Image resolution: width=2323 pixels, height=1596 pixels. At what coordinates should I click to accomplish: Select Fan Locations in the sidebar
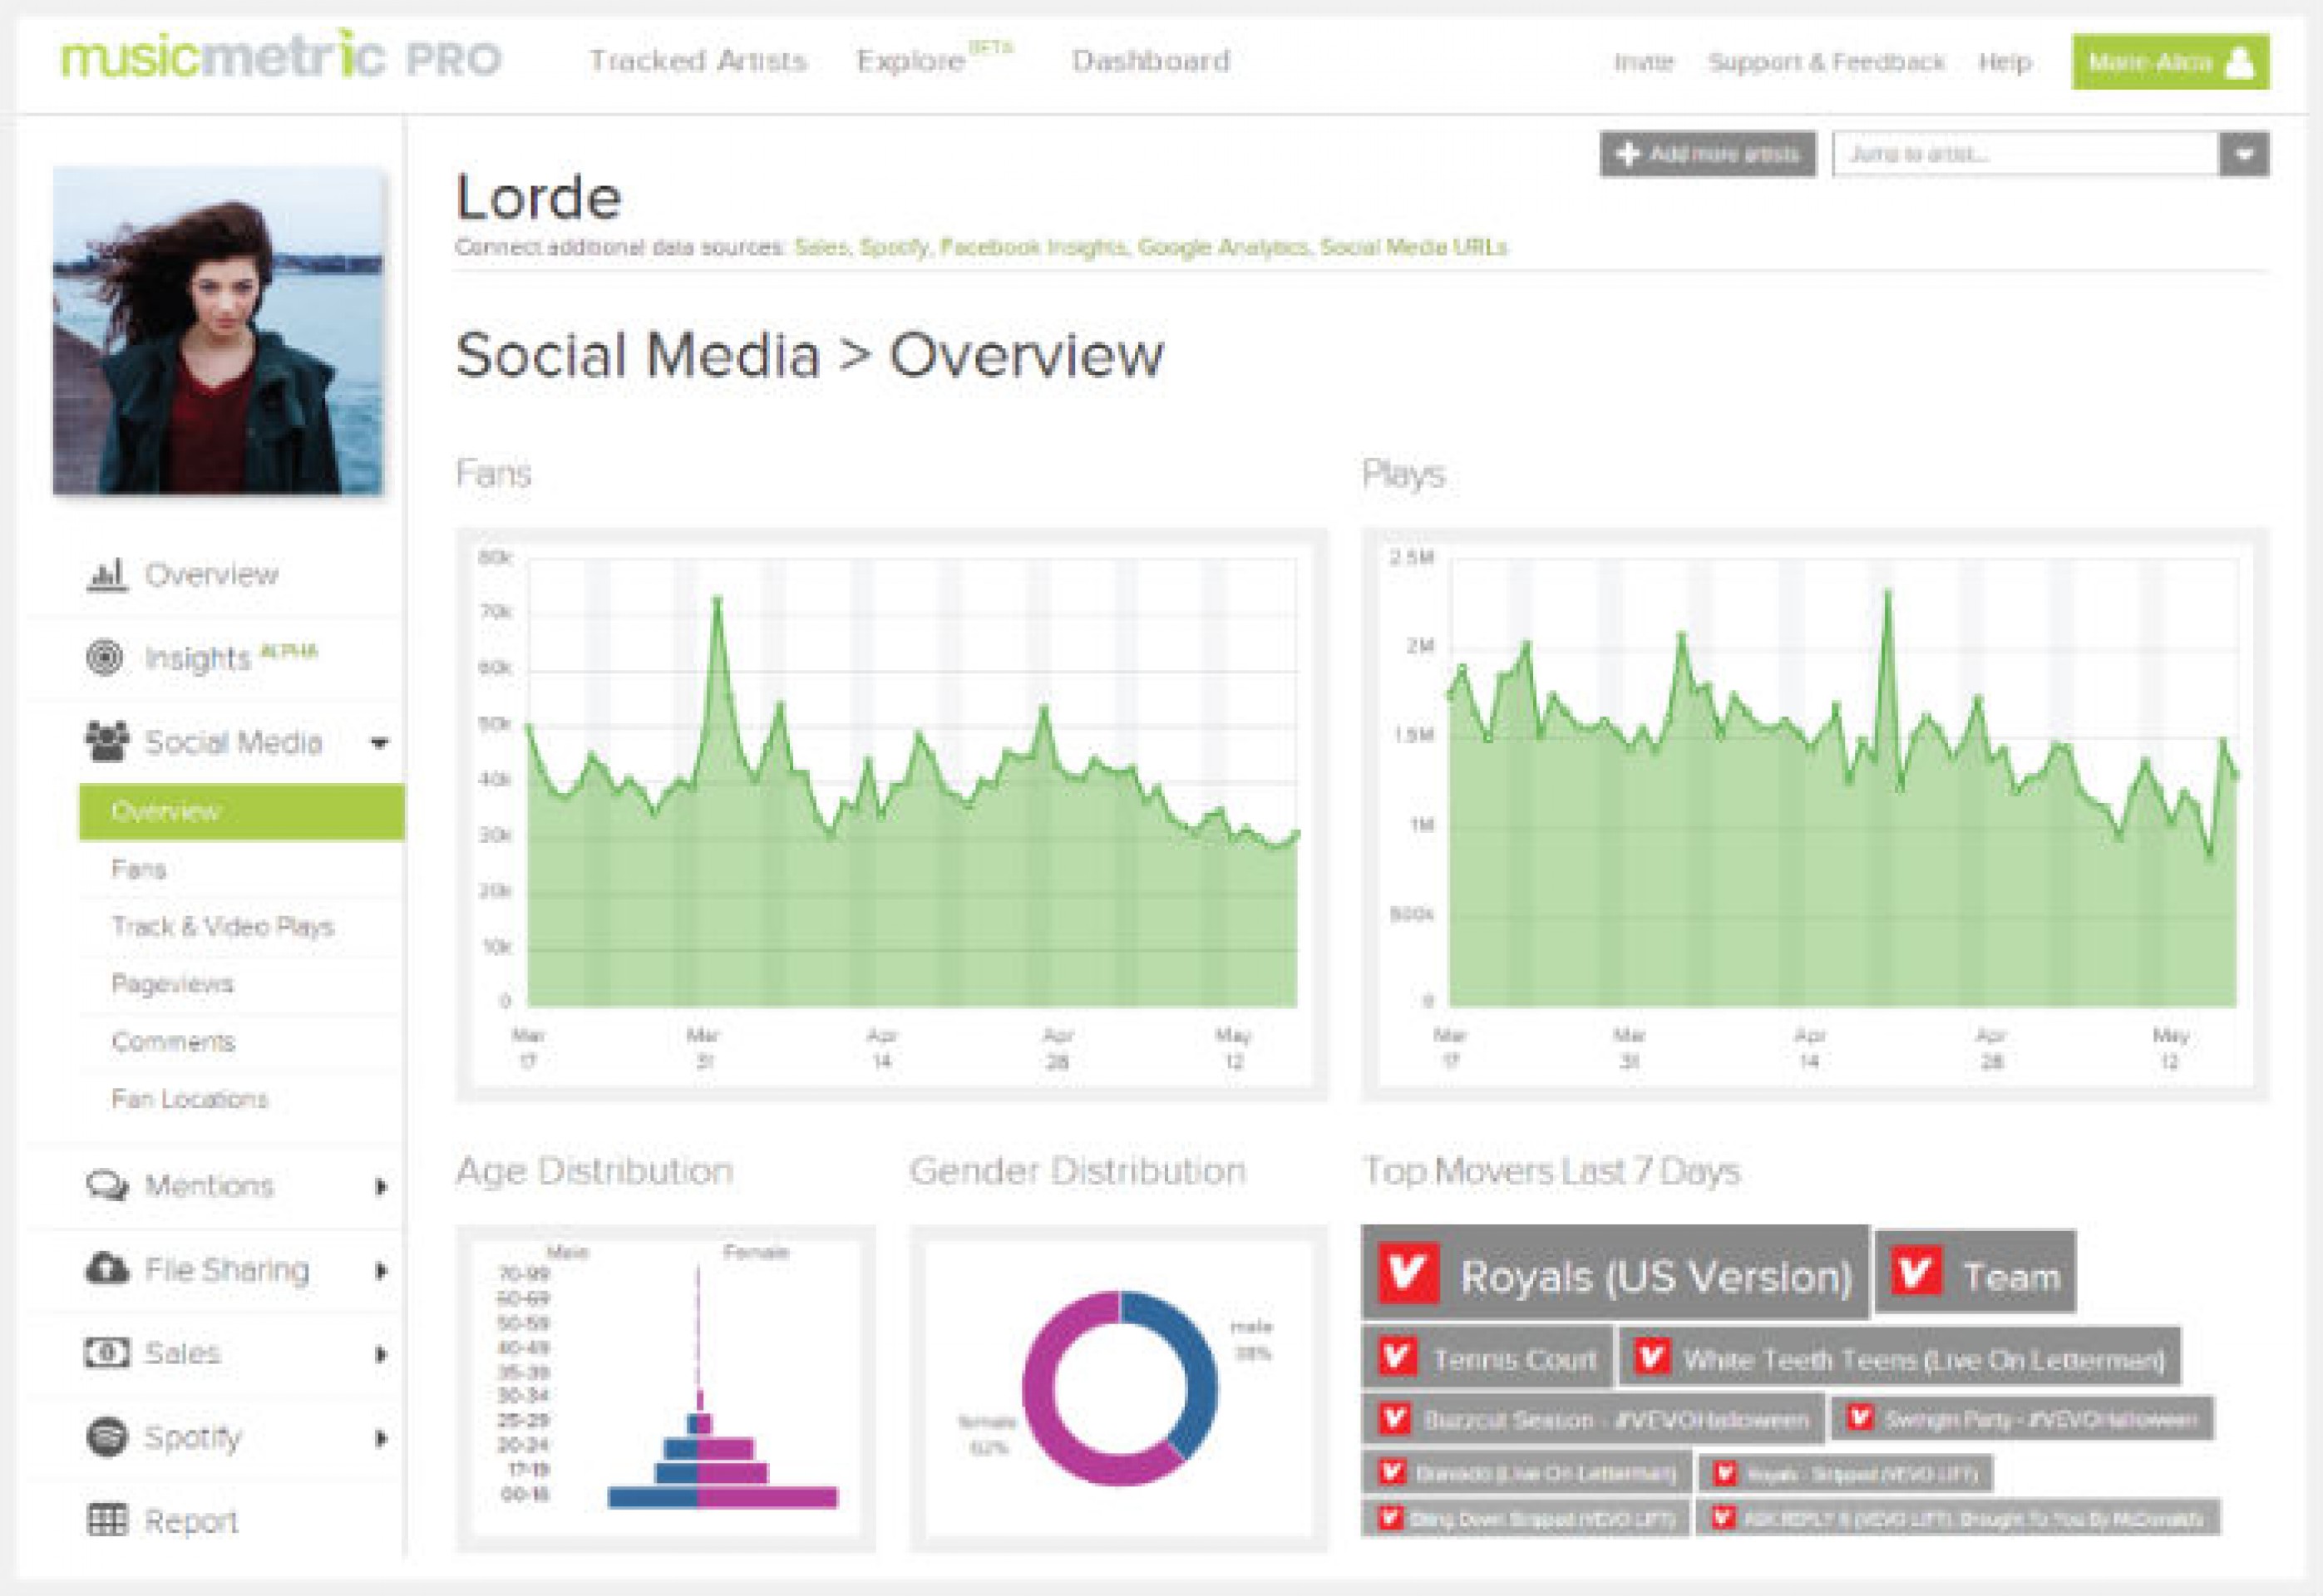pyautogui.click(x=190, y=1099)
